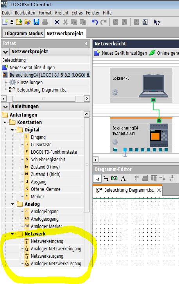Select the Eingang block
Screen dimensions: 179x284
coord(38,137)
